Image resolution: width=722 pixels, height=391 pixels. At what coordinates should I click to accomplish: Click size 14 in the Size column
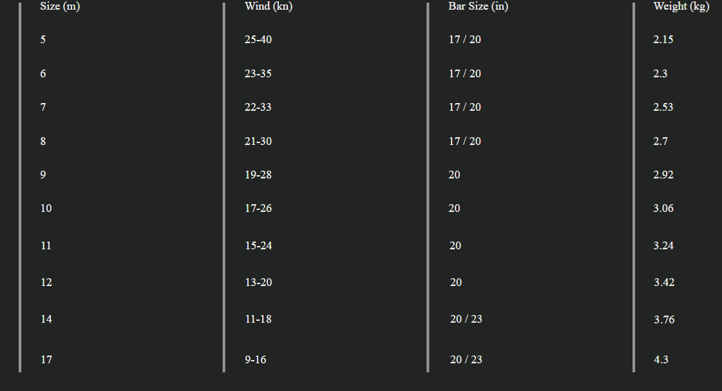point(46,319)
